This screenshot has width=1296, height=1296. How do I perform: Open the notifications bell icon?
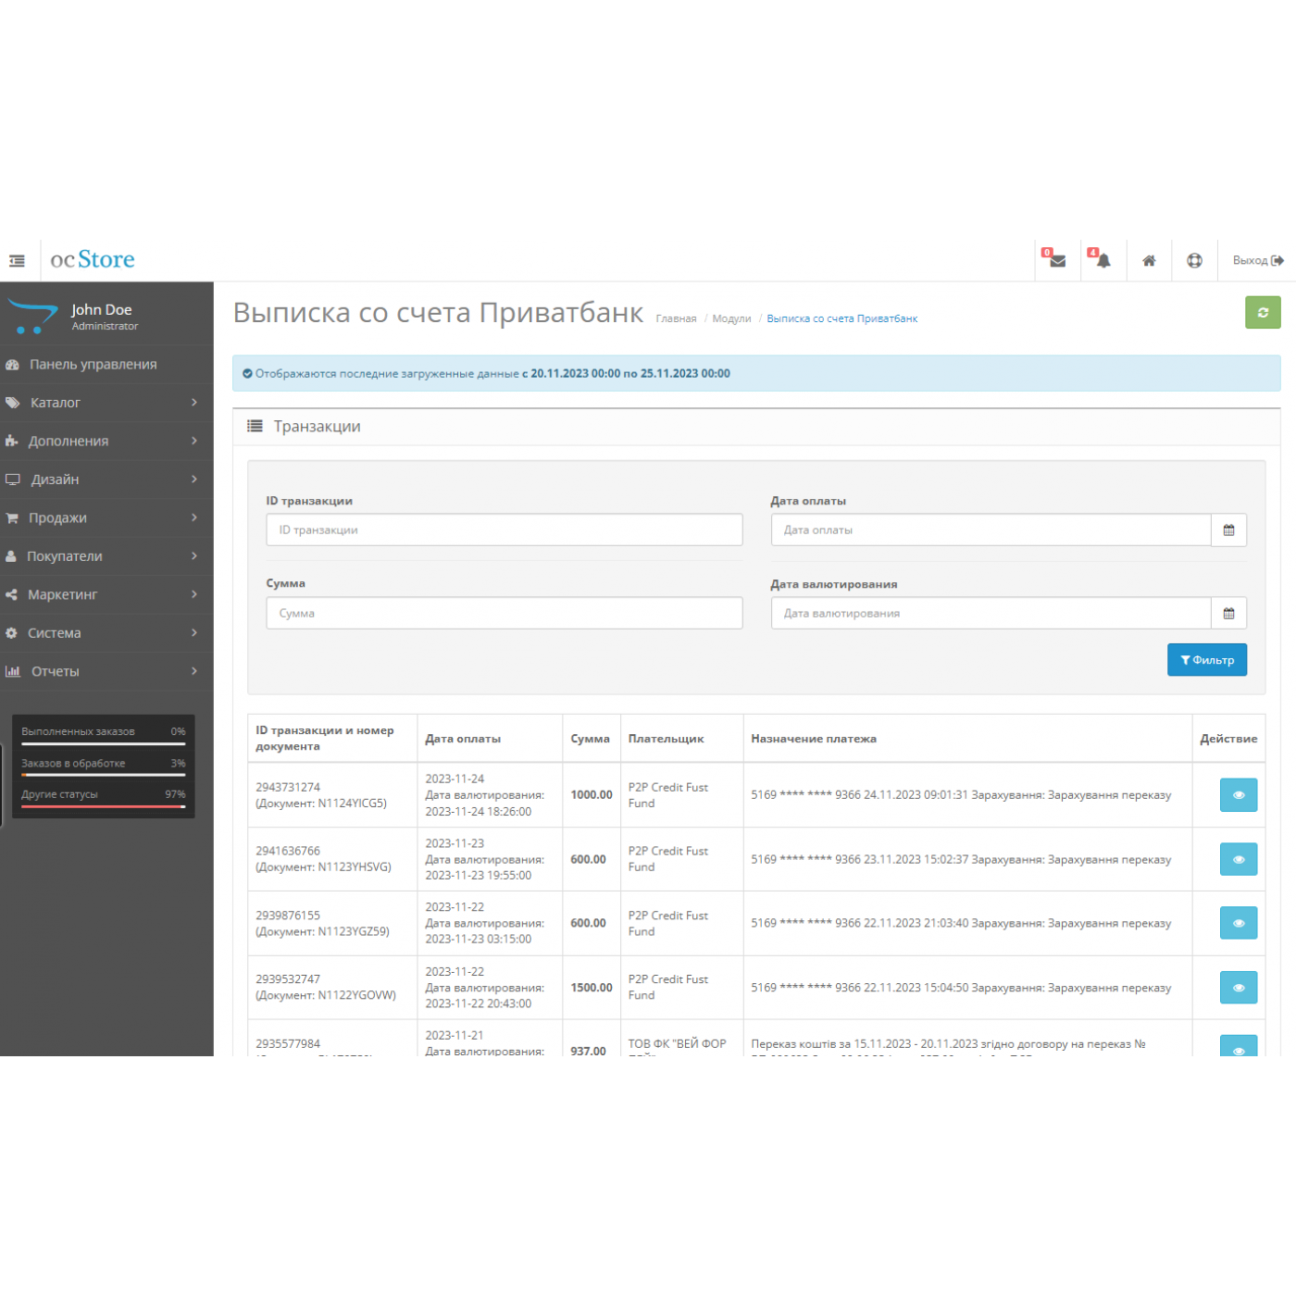[x=1103, y=261]
